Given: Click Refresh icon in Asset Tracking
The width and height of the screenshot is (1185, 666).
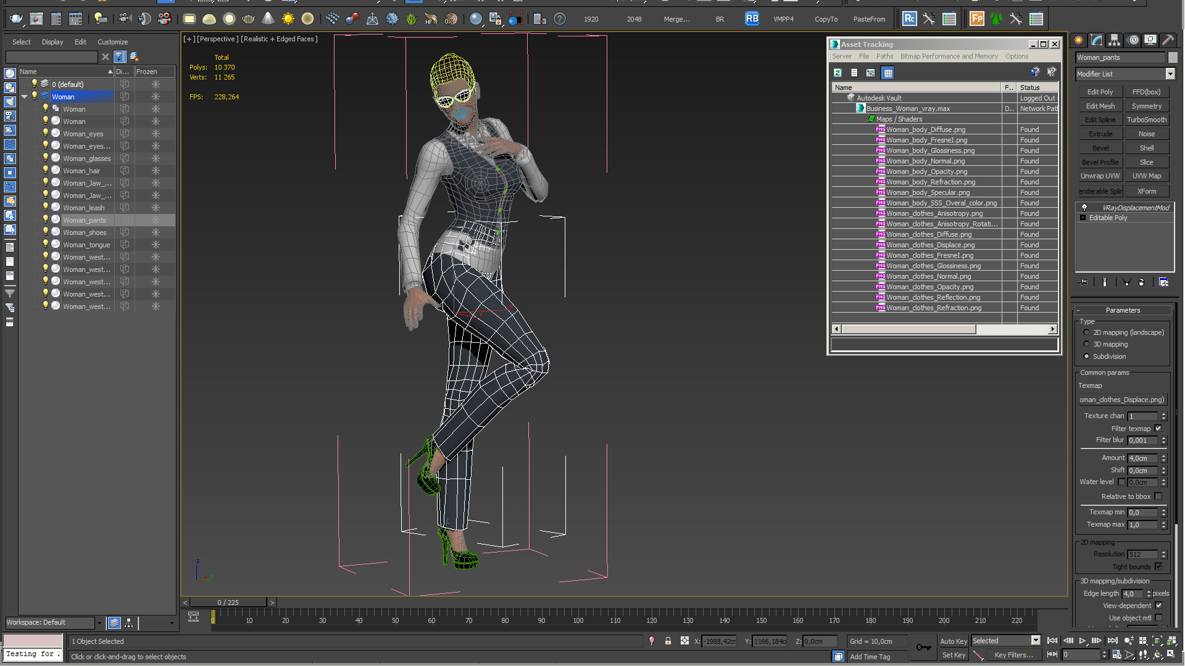Looking at the screenshot, I should pyautogui.click(x=838, y=73).
